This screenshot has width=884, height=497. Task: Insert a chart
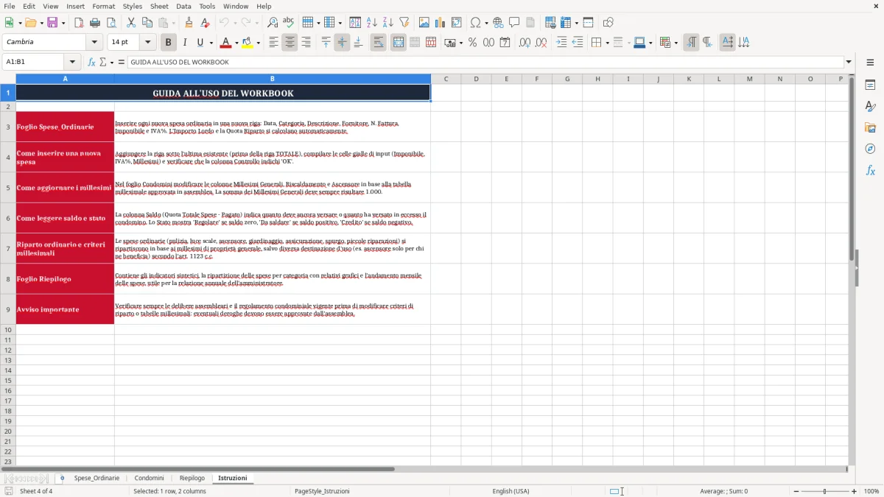441,23
